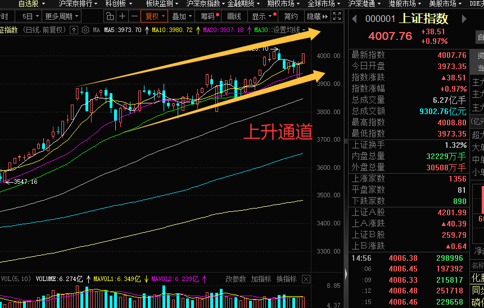This screenshot has width=484, height=308.
Task: Open 设置均线 dropdown
Action: [x=289, y=30]
